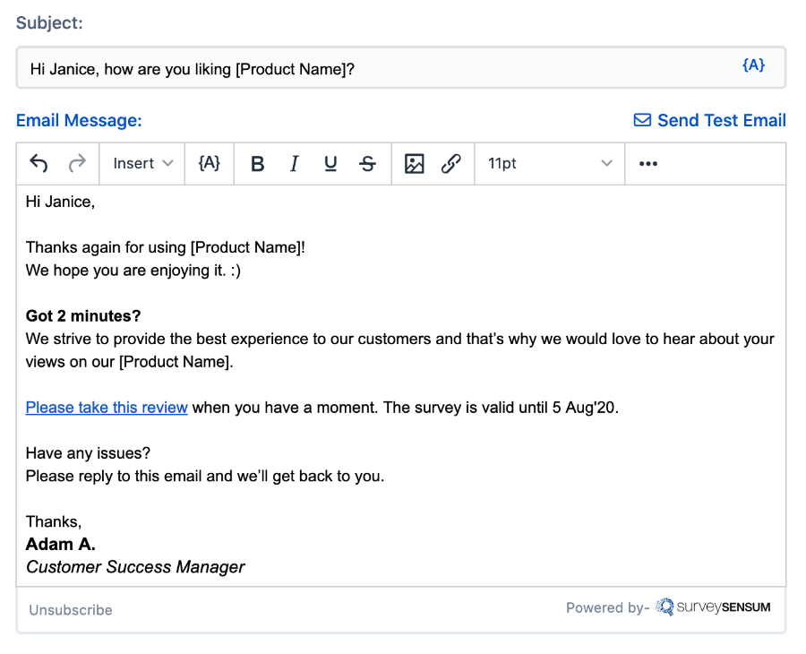
Task: Apply strikethrough formatting
Action: tap(367, 164)
